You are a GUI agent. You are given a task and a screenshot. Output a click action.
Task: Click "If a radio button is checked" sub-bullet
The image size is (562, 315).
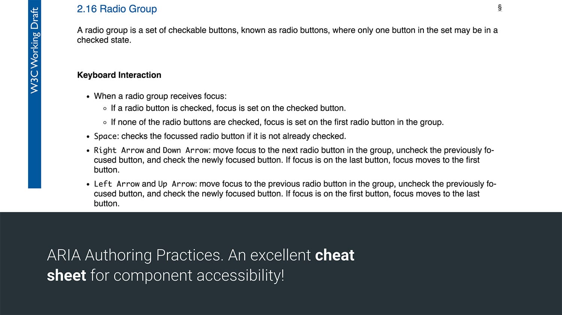228,108
